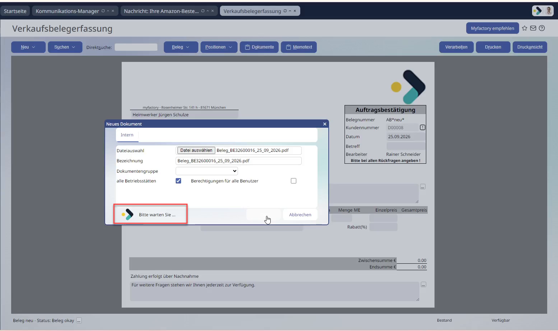Click Abbrechen in Neues Dokument dialog

300,214
